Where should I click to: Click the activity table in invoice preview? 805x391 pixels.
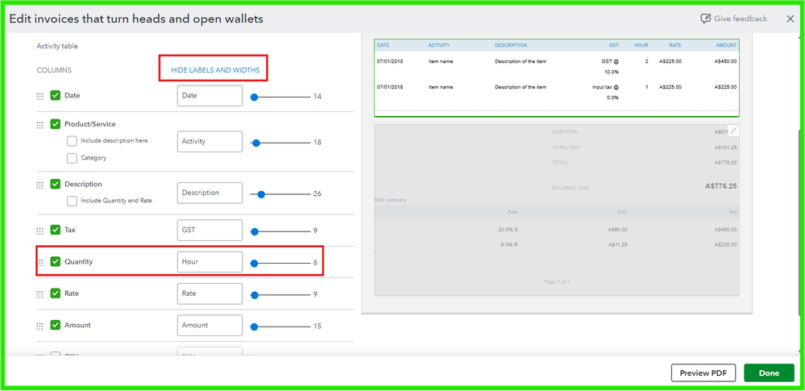tap(557, 77)
